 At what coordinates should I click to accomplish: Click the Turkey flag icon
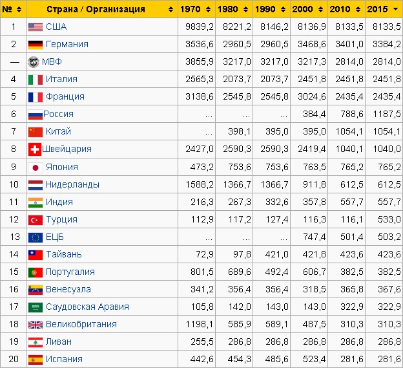(x=36, y=220)
